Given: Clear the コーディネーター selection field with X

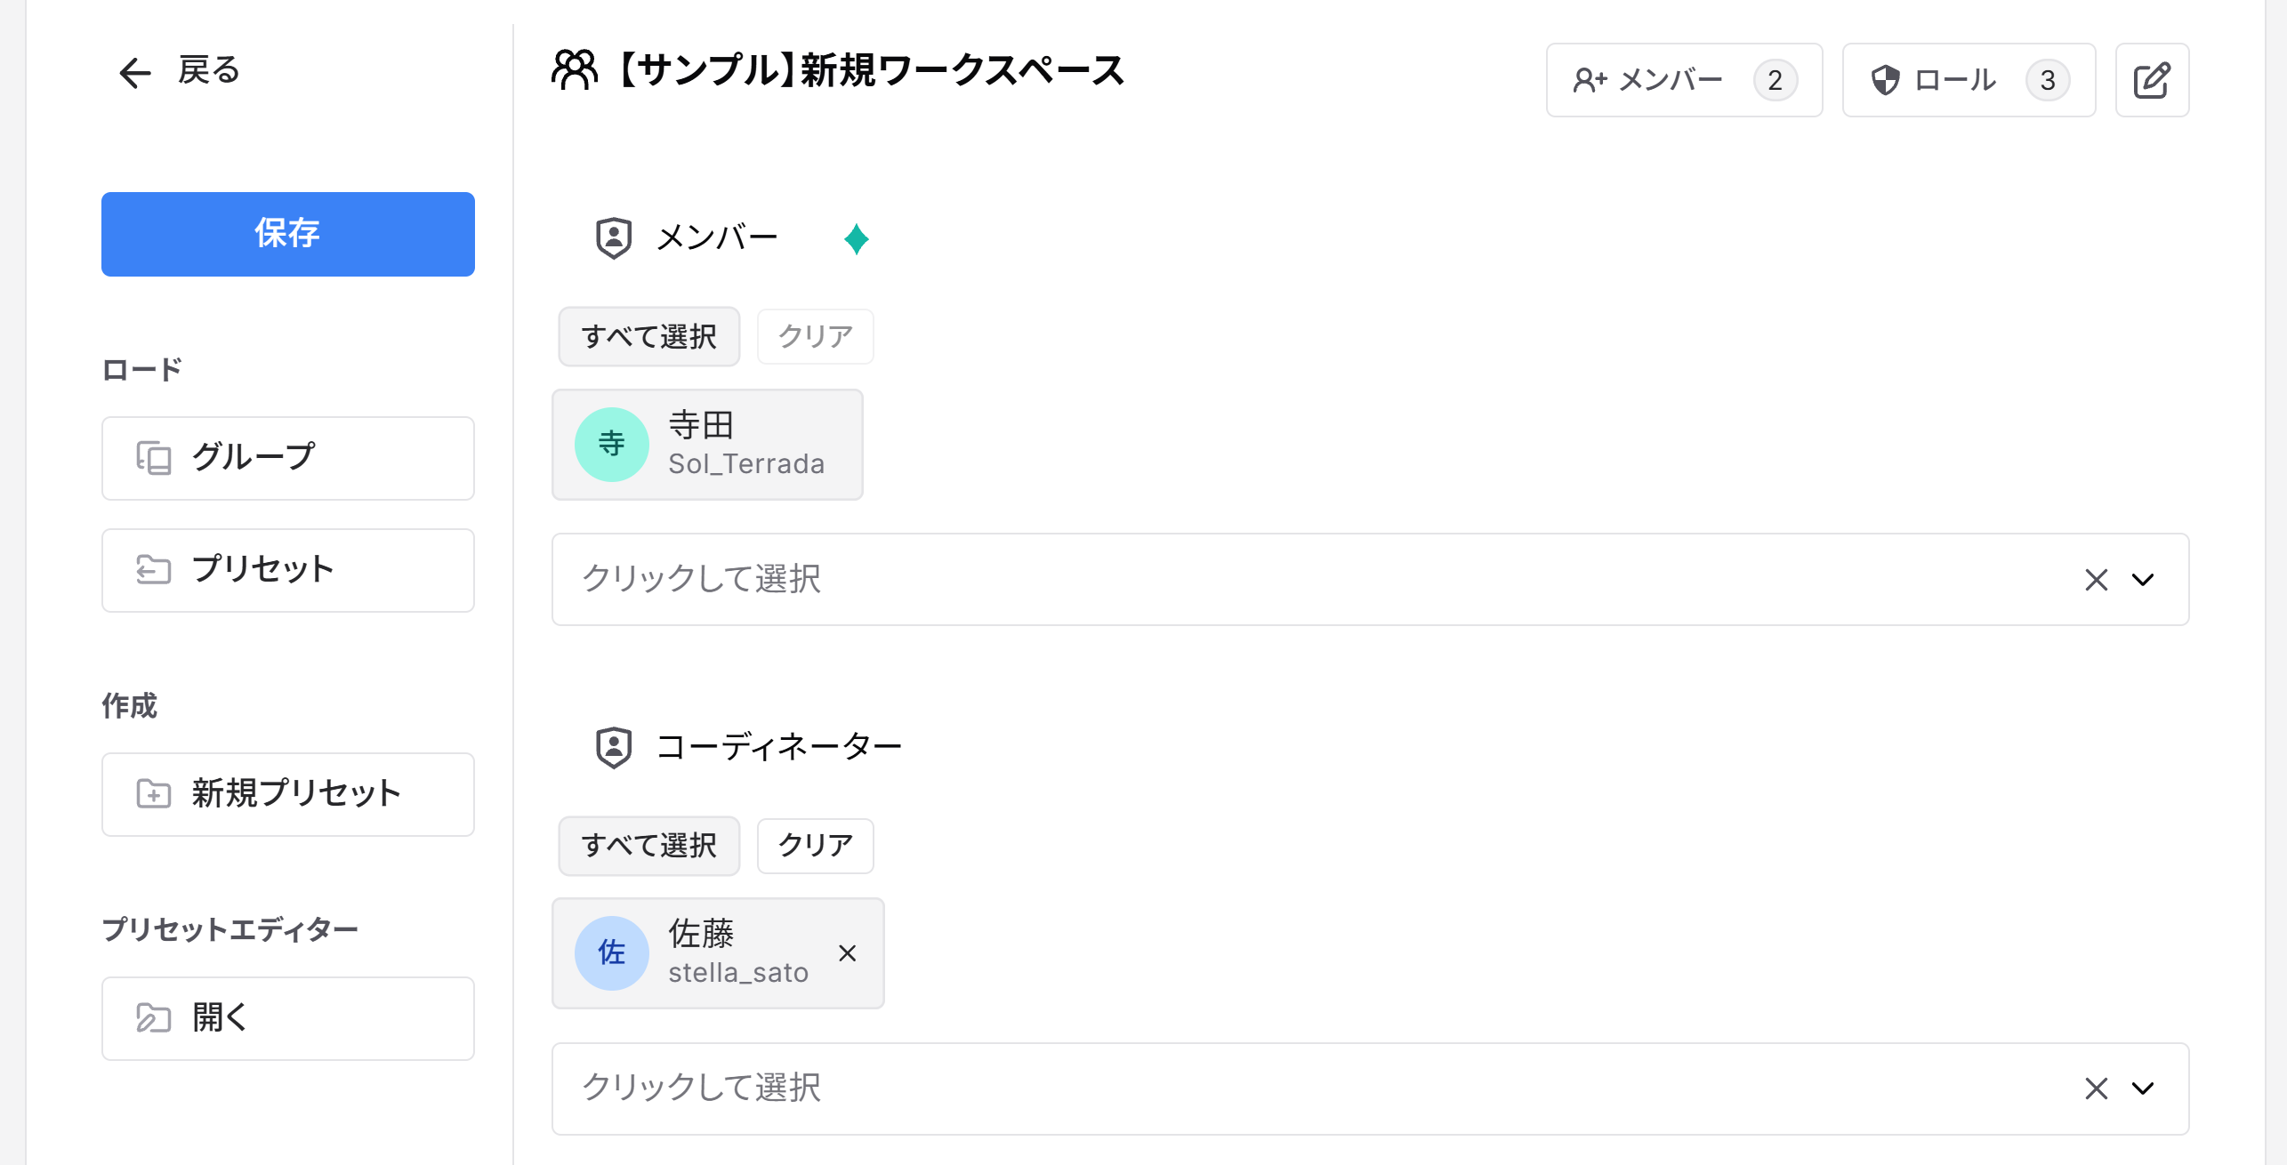Looking at the screenshot, I should point(2096,1089).
